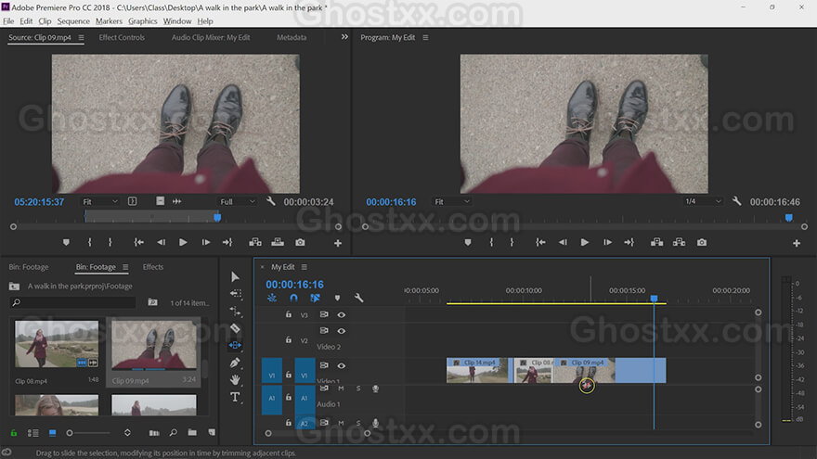817x459 pixels.
Task: Open Program monitor Fit zoom dropdown
Action: pyautogui.click(x=452, y=201)
